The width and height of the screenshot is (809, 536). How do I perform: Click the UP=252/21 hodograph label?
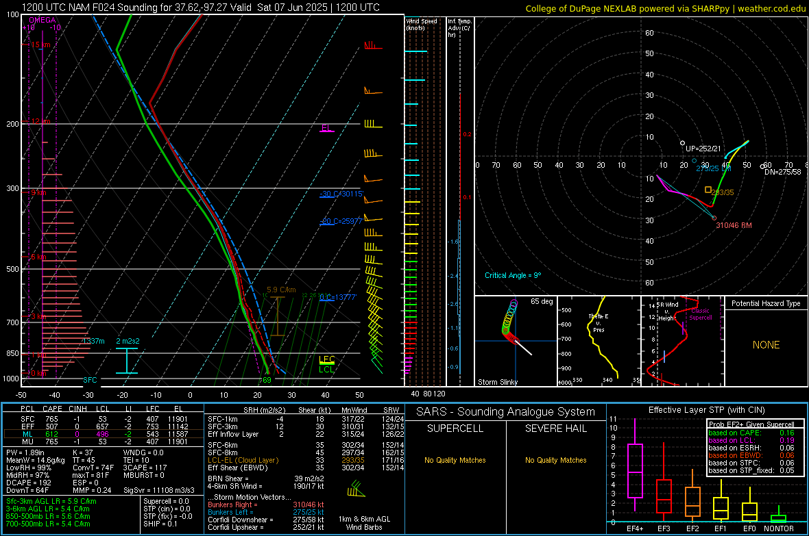pos(703,149)
